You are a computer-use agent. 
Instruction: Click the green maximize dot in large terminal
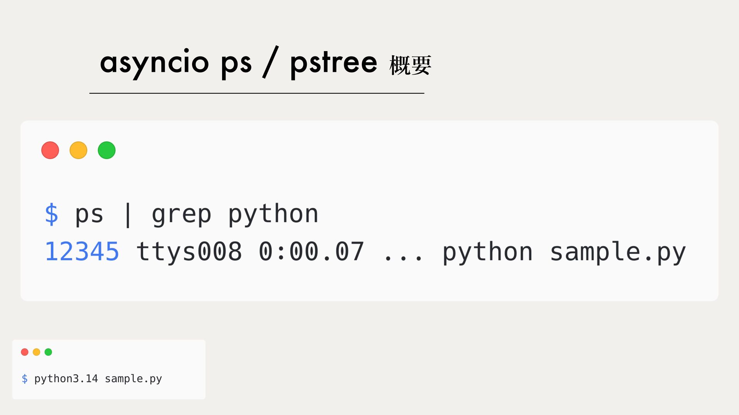coord(107,150)
